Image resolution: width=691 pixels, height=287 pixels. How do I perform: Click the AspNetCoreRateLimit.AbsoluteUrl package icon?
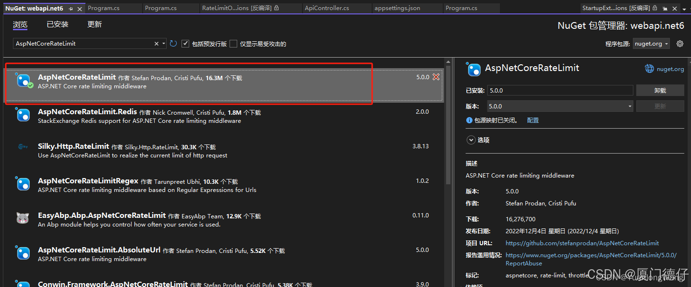(x=24, y=253)
